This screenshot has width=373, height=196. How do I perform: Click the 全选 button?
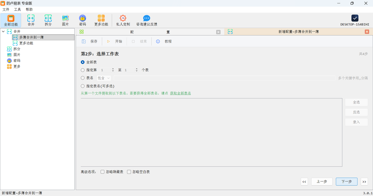coord(356,102)
